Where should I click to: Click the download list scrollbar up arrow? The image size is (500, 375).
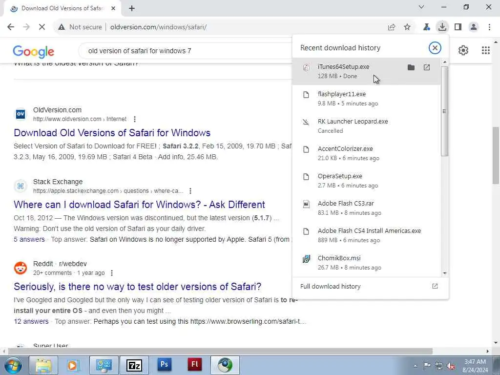click(x=445, y=62)
